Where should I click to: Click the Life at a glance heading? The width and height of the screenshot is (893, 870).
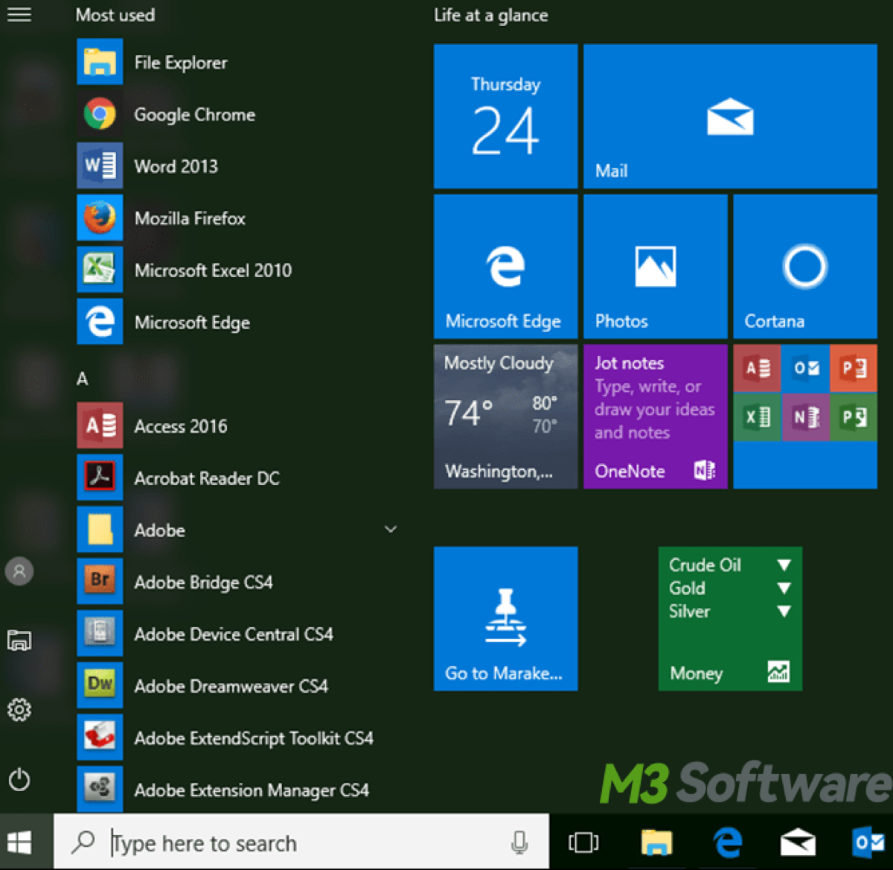[491, 15]
